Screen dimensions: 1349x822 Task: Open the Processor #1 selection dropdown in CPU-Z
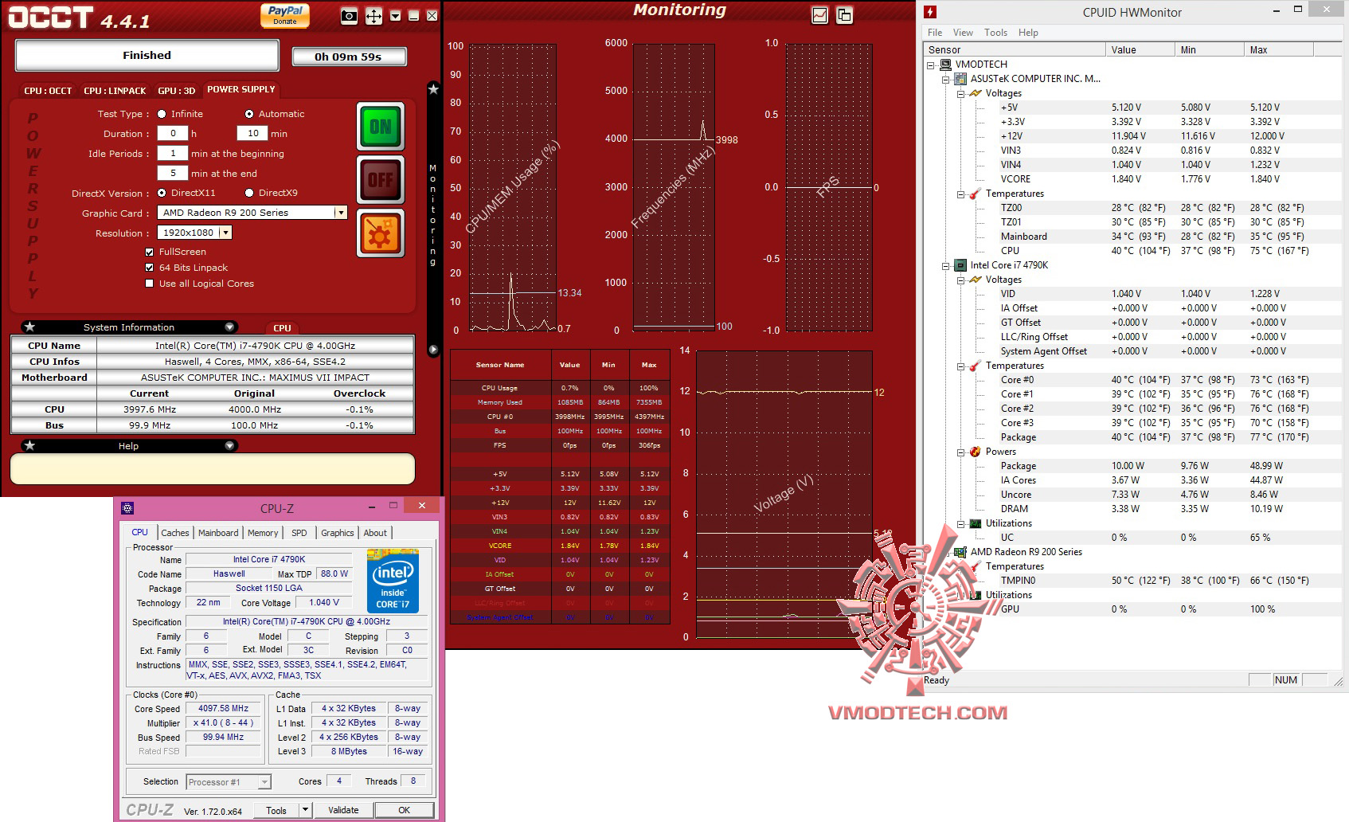pos(229,782)
